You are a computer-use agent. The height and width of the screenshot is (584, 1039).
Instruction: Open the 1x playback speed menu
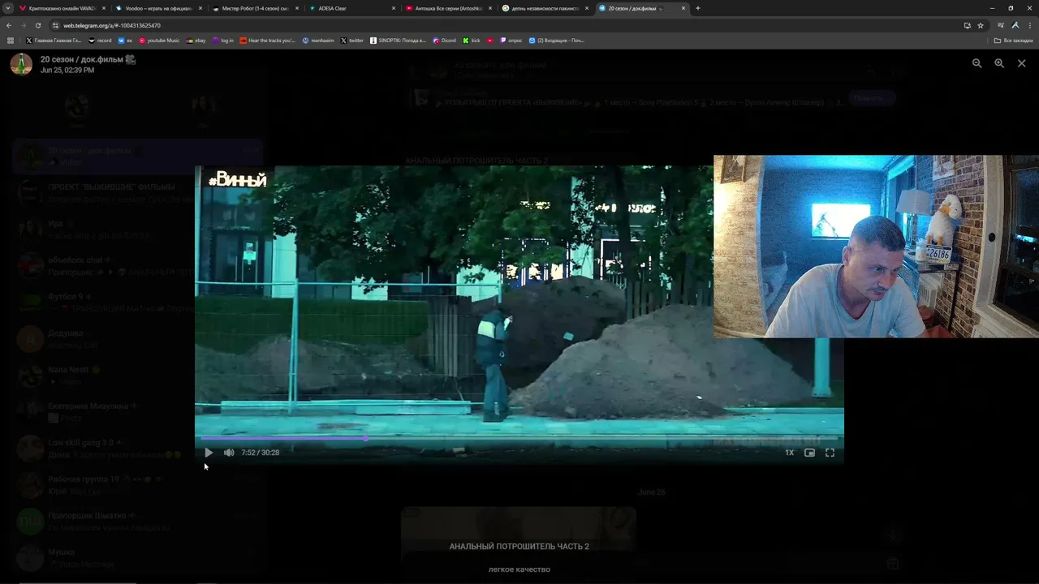tap(789, 453)
